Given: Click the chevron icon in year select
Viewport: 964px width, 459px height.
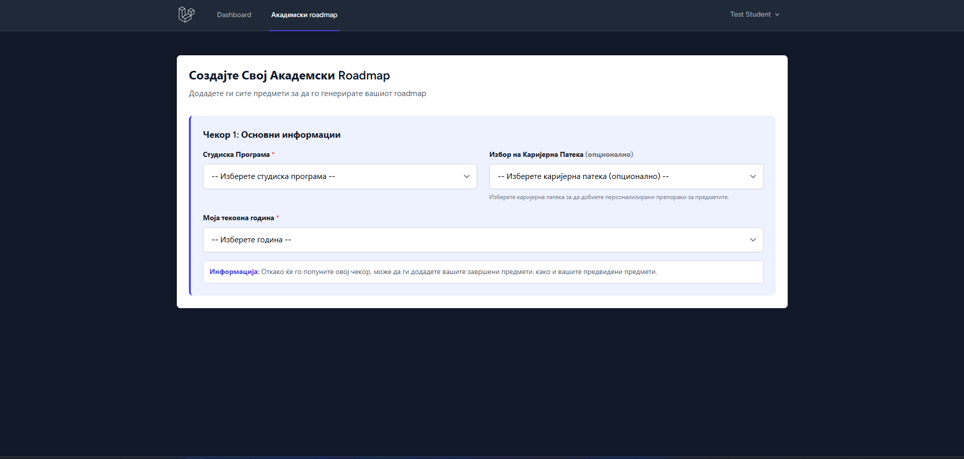Looking at the screenshot, I should point(753,240).
